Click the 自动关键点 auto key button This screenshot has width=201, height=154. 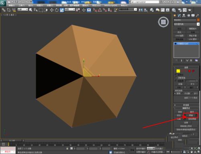[141, 148]
